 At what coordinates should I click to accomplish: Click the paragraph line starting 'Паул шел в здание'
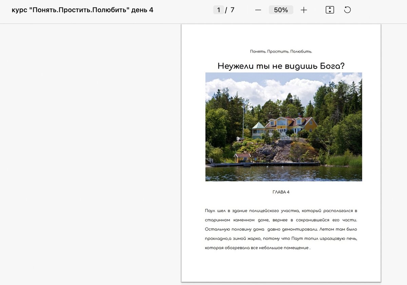281,211
